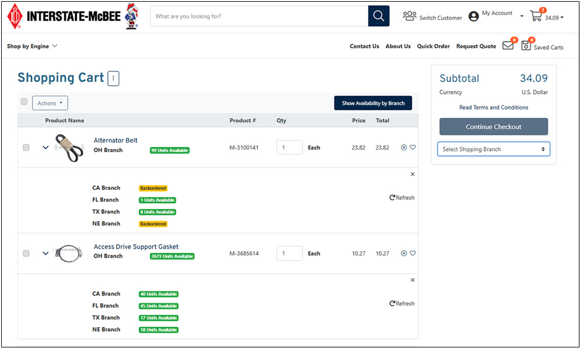Click CA Branch Backordered badge for belt

(153, 188)
